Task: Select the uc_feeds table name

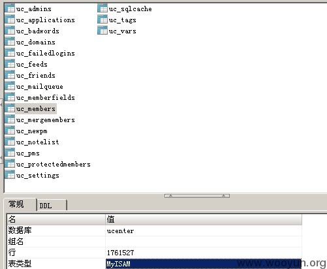Action: [32, 65]
